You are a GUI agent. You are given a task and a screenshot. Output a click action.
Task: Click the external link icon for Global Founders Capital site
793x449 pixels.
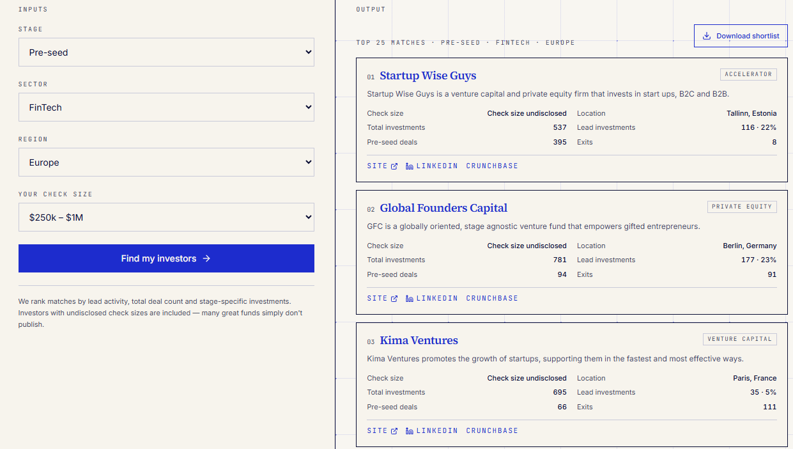click(394, 299)
